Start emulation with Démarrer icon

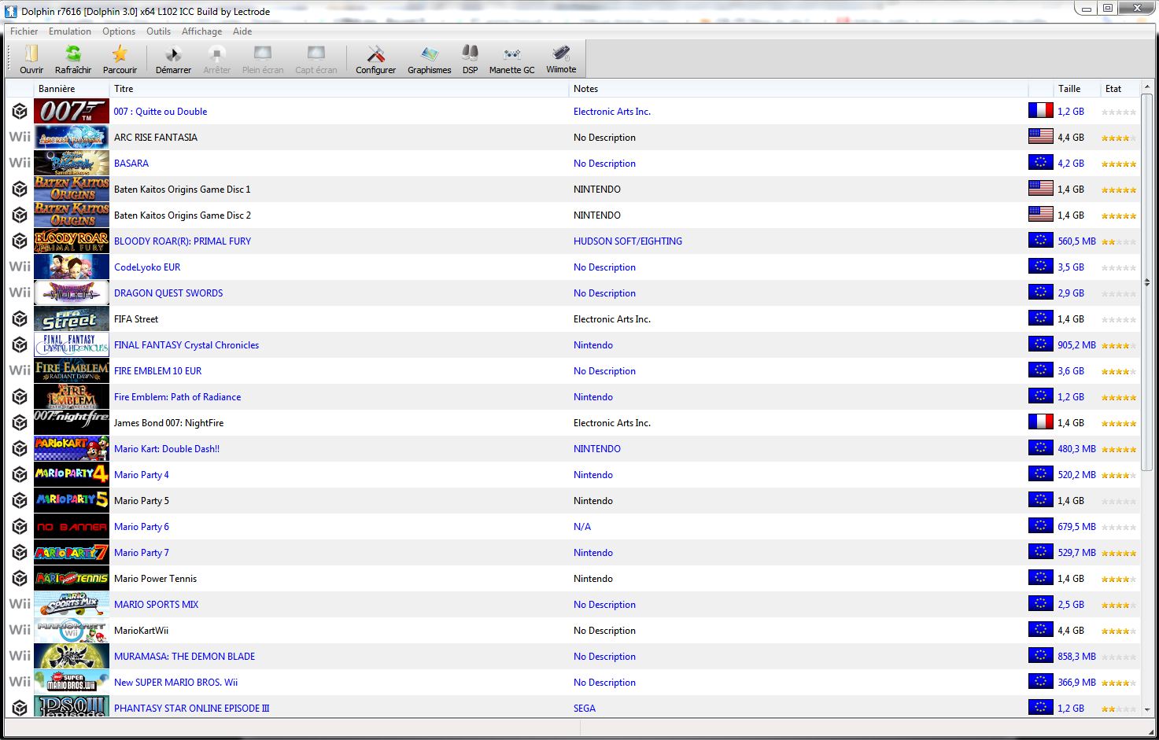pyautogui.click(x=173, y=53)
